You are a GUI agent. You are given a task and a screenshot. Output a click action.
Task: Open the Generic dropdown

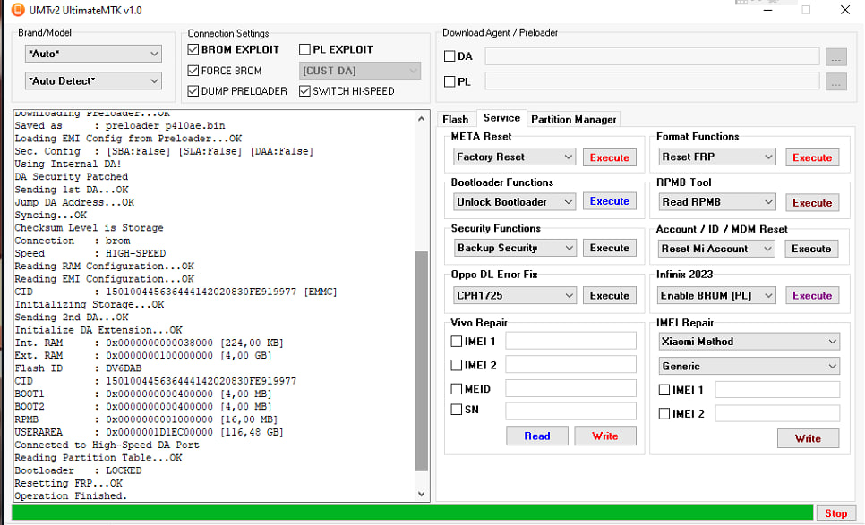[x=749, y=367]
